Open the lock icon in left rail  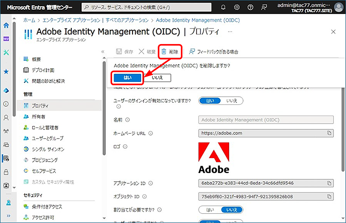[6, 172]
